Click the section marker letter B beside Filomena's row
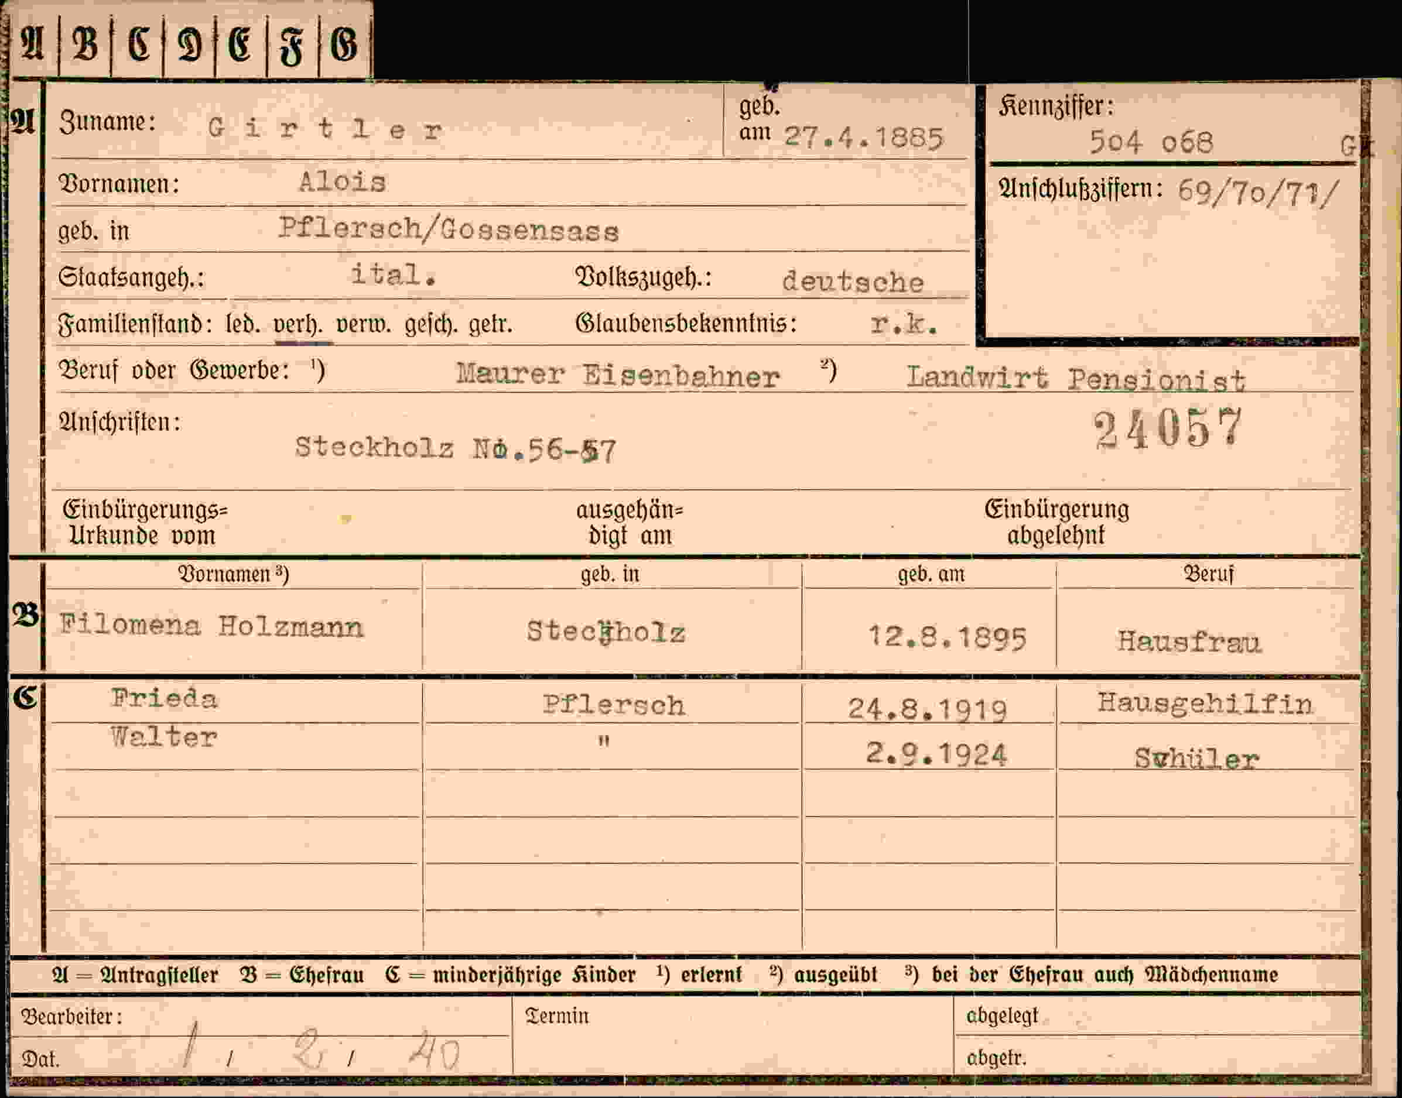Viewport: 1402px width, 1098px height. [x=25, y=615]
